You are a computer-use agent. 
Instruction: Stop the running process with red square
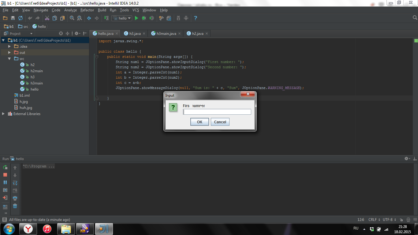click(5, 175)
